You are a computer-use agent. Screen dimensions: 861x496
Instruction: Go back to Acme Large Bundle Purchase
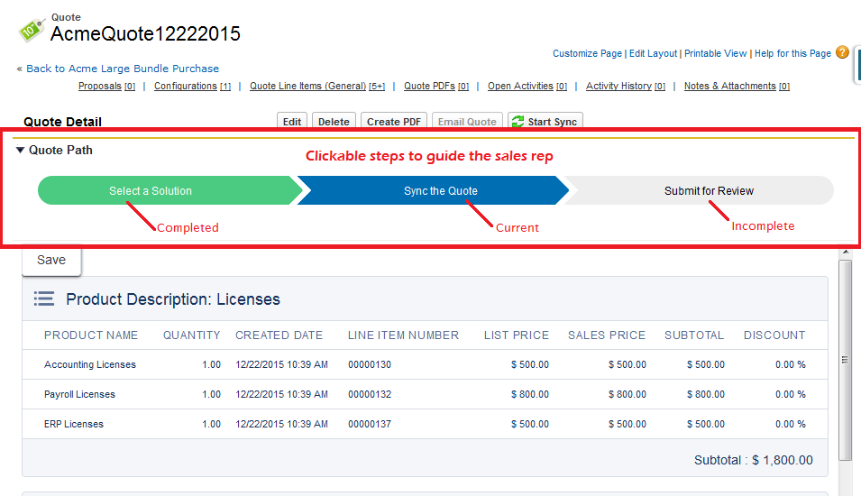123,69
